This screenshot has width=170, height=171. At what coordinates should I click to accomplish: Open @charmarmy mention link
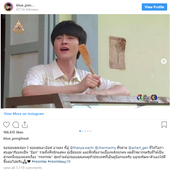105,148
